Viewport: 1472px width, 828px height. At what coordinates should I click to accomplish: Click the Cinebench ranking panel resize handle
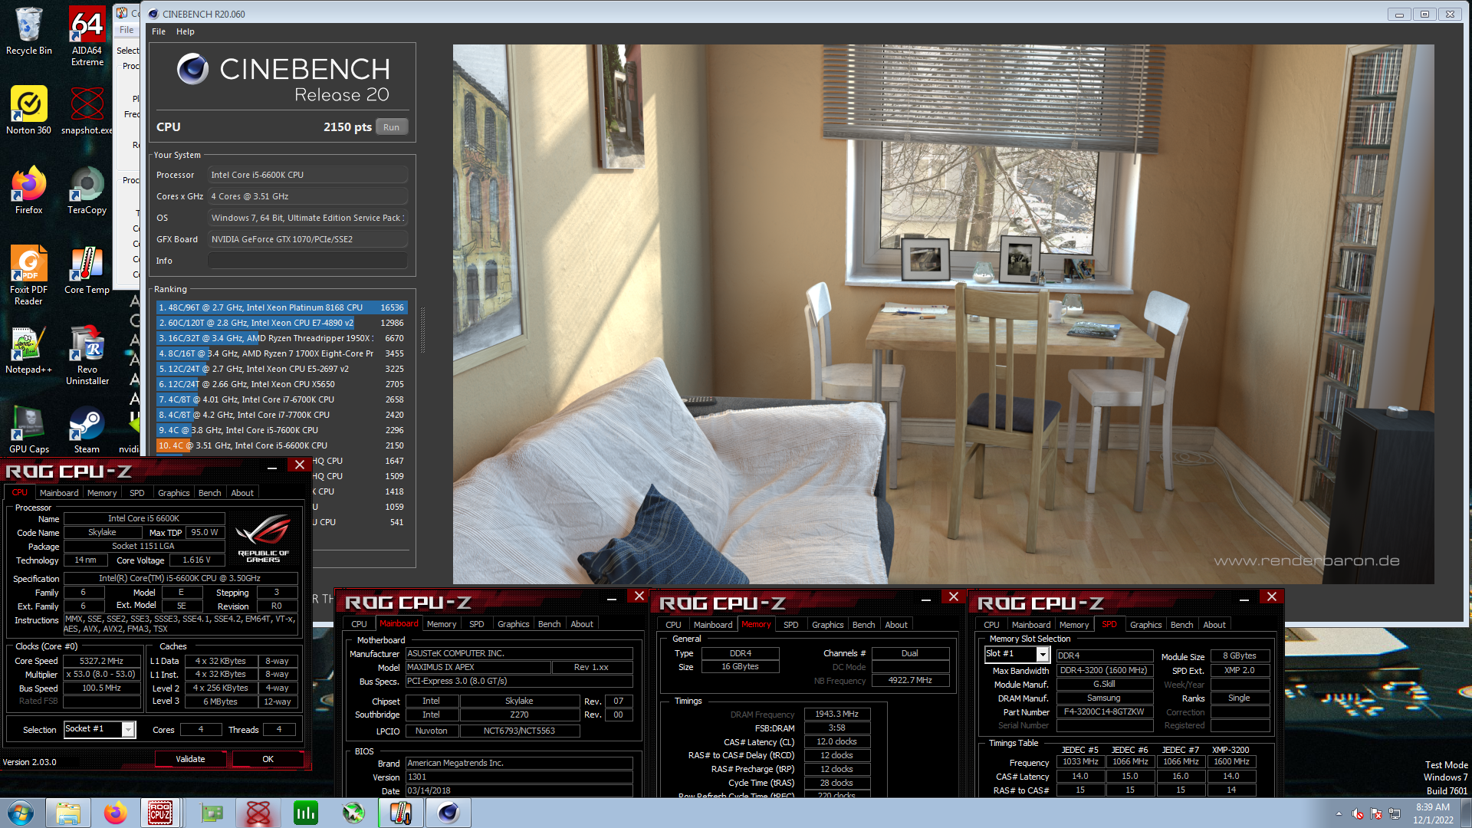point(422,330)
